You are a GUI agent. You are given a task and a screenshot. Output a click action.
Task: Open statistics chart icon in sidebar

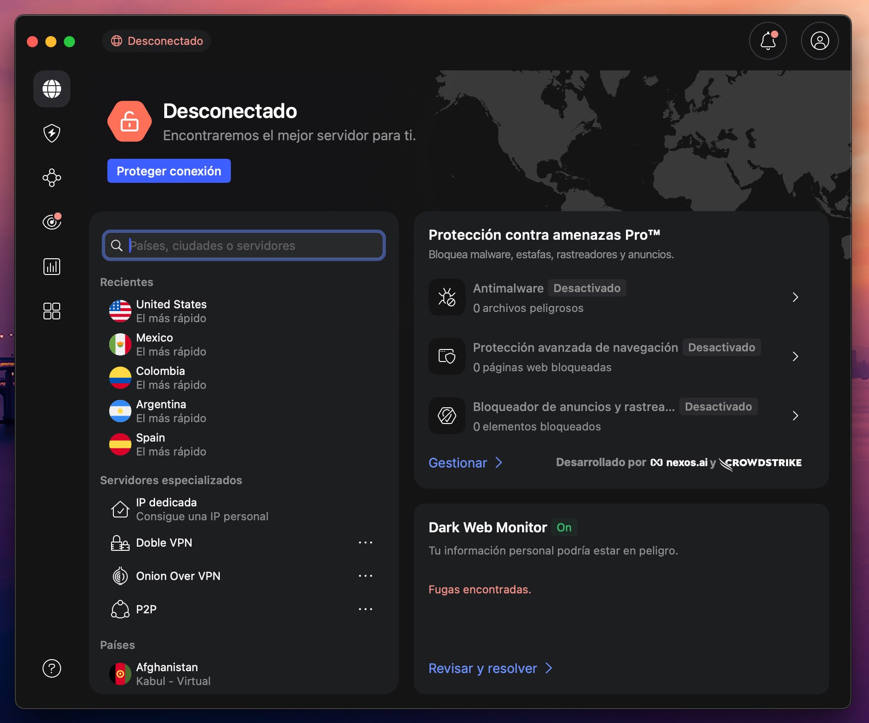point(52,267)
